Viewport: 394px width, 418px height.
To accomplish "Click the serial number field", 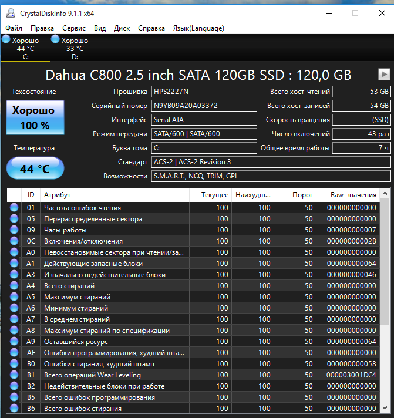I will click(x=204, y=106).
